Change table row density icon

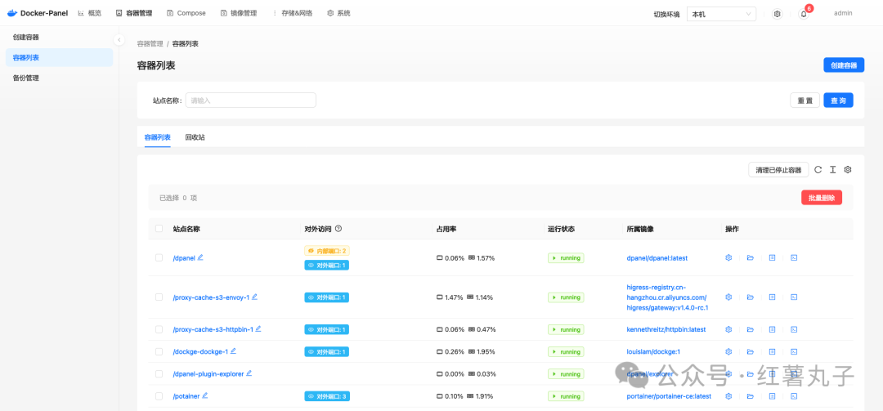(833, 169)
